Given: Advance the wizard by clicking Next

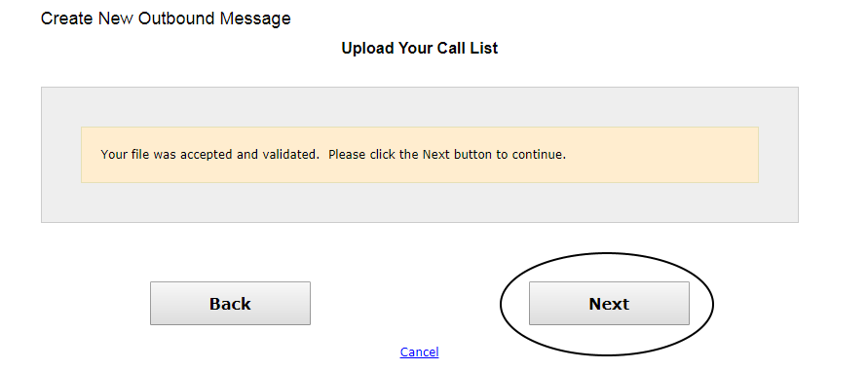Looking at the screenshot, I should click(609, 303).
